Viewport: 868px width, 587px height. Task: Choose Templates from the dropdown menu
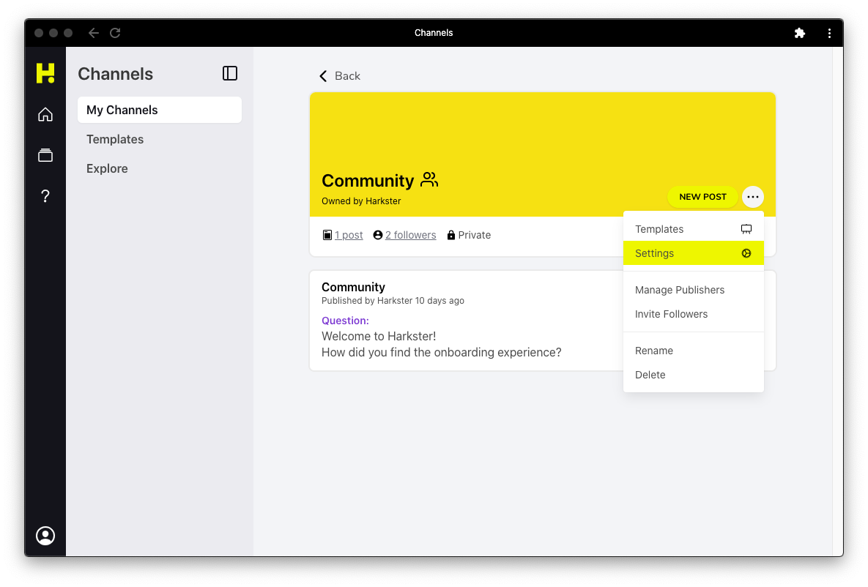693,229
